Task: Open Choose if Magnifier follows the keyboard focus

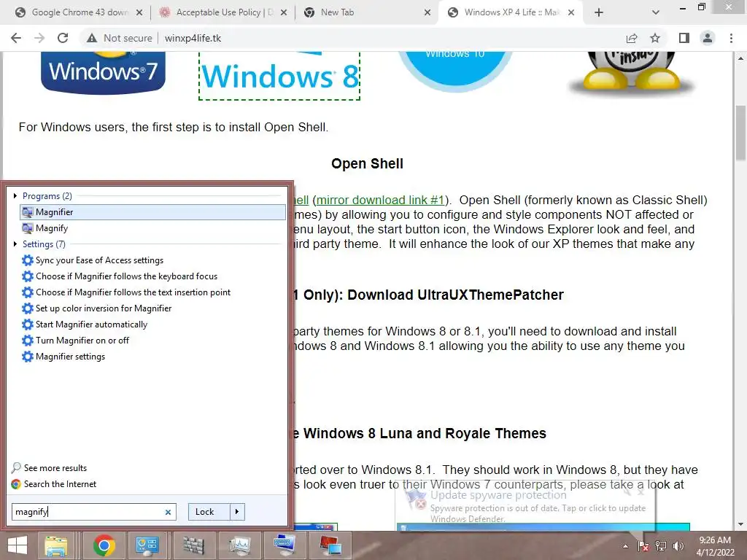Action: point(126,276)
